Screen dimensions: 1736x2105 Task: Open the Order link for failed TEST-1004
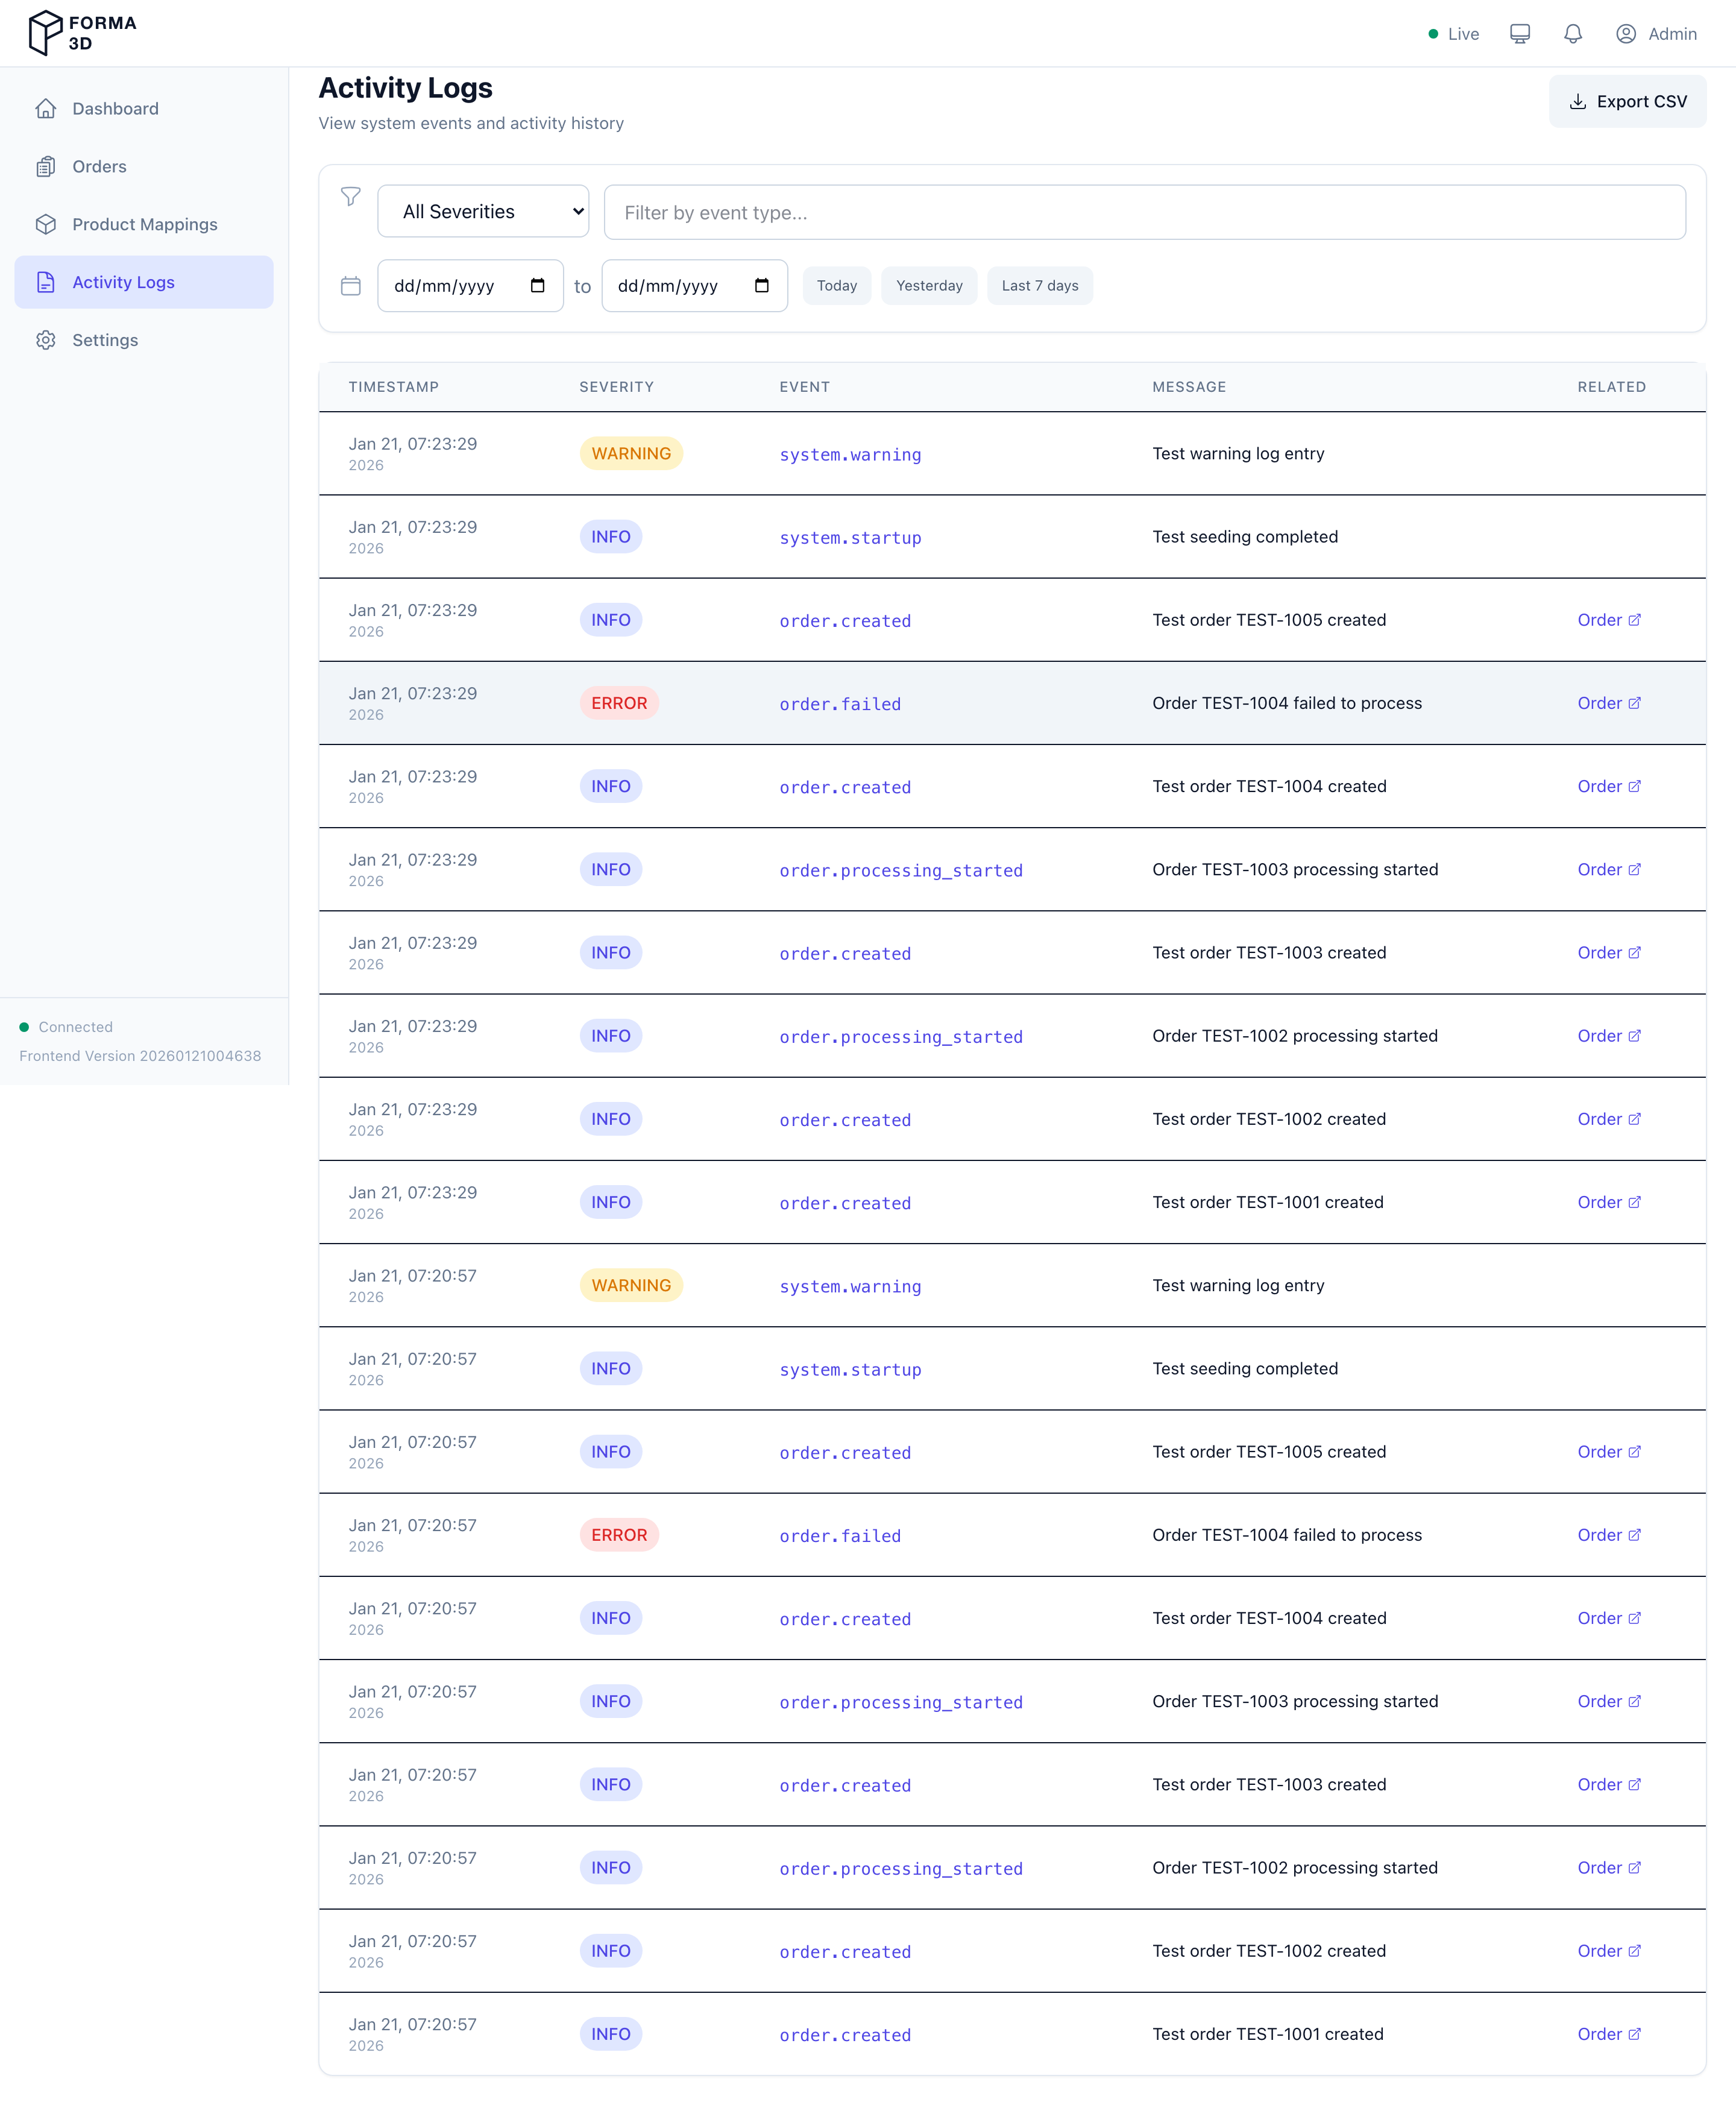[x=1609, y=703]
